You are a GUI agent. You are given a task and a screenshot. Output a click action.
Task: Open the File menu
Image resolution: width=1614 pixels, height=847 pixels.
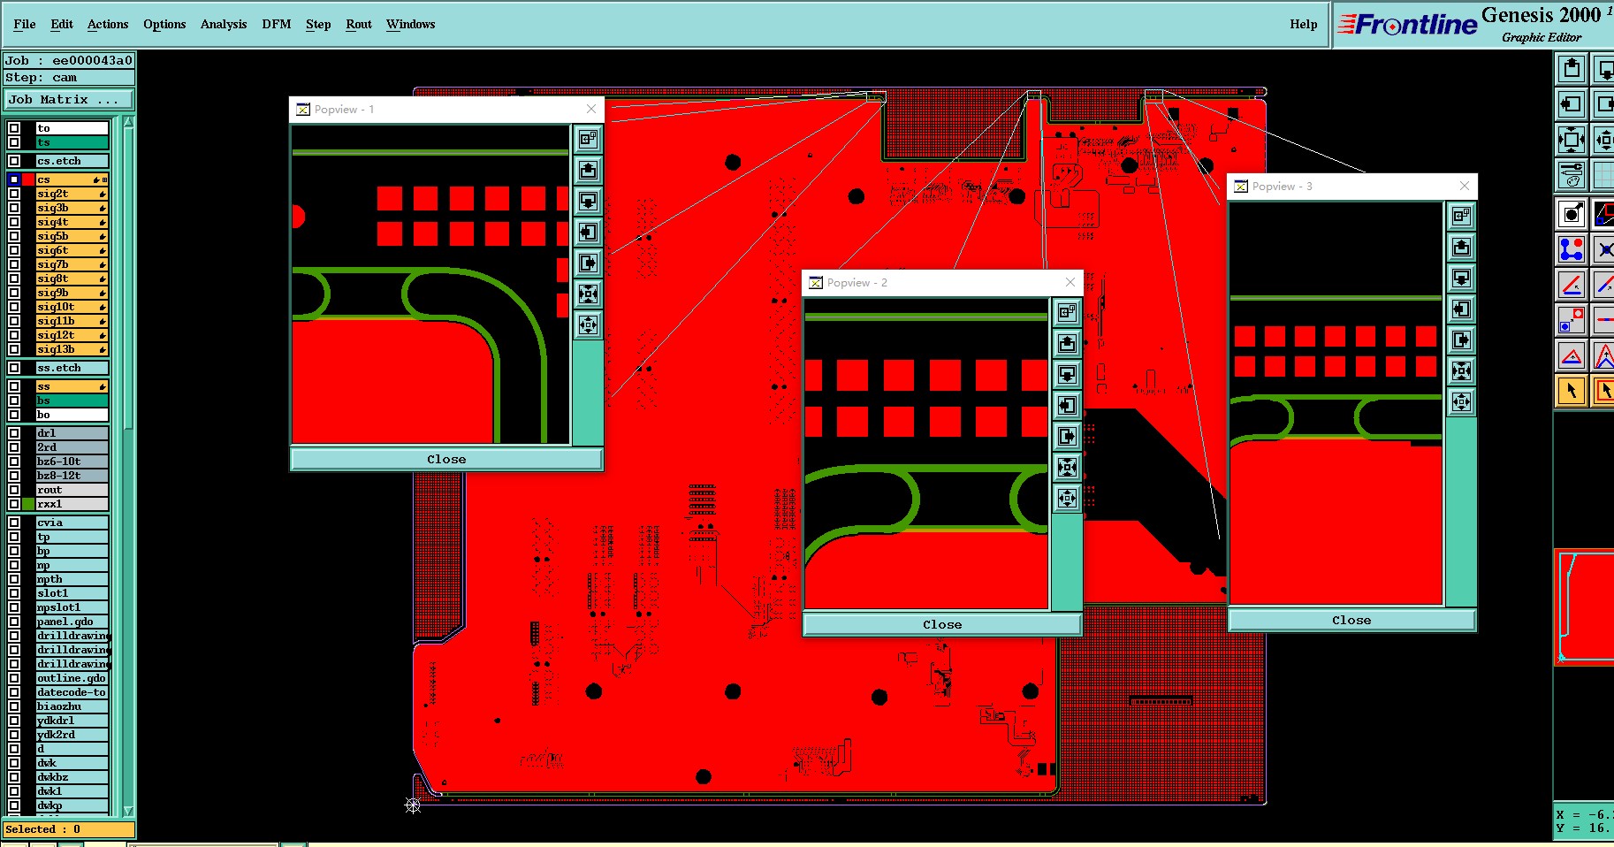[x=25, y=25]
